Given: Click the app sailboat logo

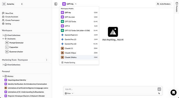Looking at the screenshot, I should tap(113, 32).
